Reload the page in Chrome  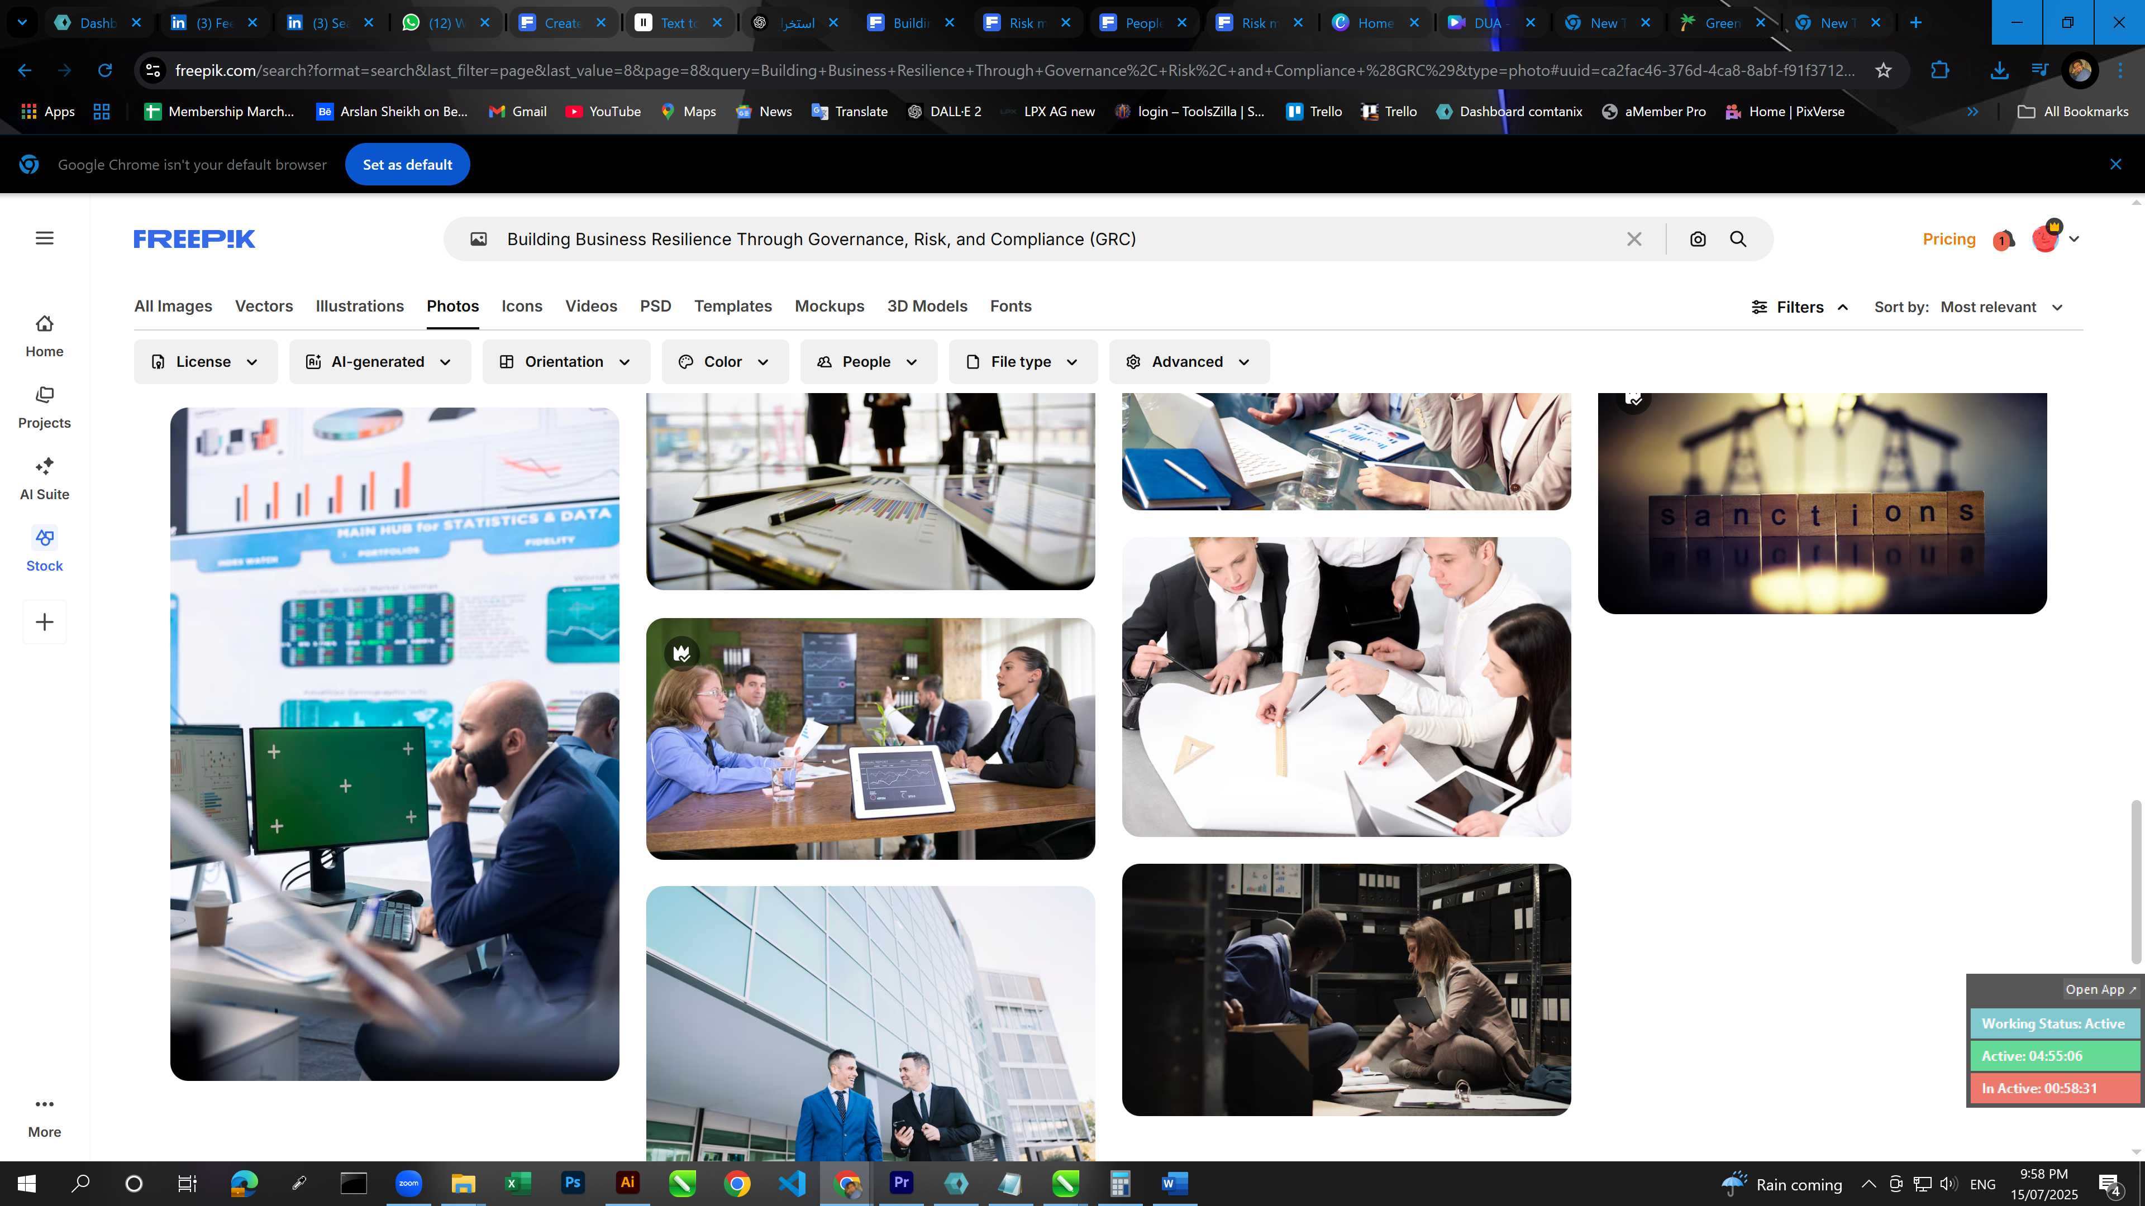[x=105, y=71]
